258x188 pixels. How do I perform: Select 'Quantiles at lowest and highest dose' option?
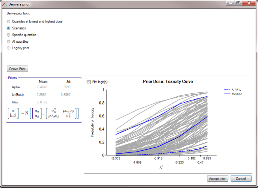[x=9, y=21]
